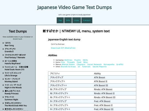Screen dimensions: 149x111
Task: Expand the Monkey Island entry
Action: click(x=3, y=79)
